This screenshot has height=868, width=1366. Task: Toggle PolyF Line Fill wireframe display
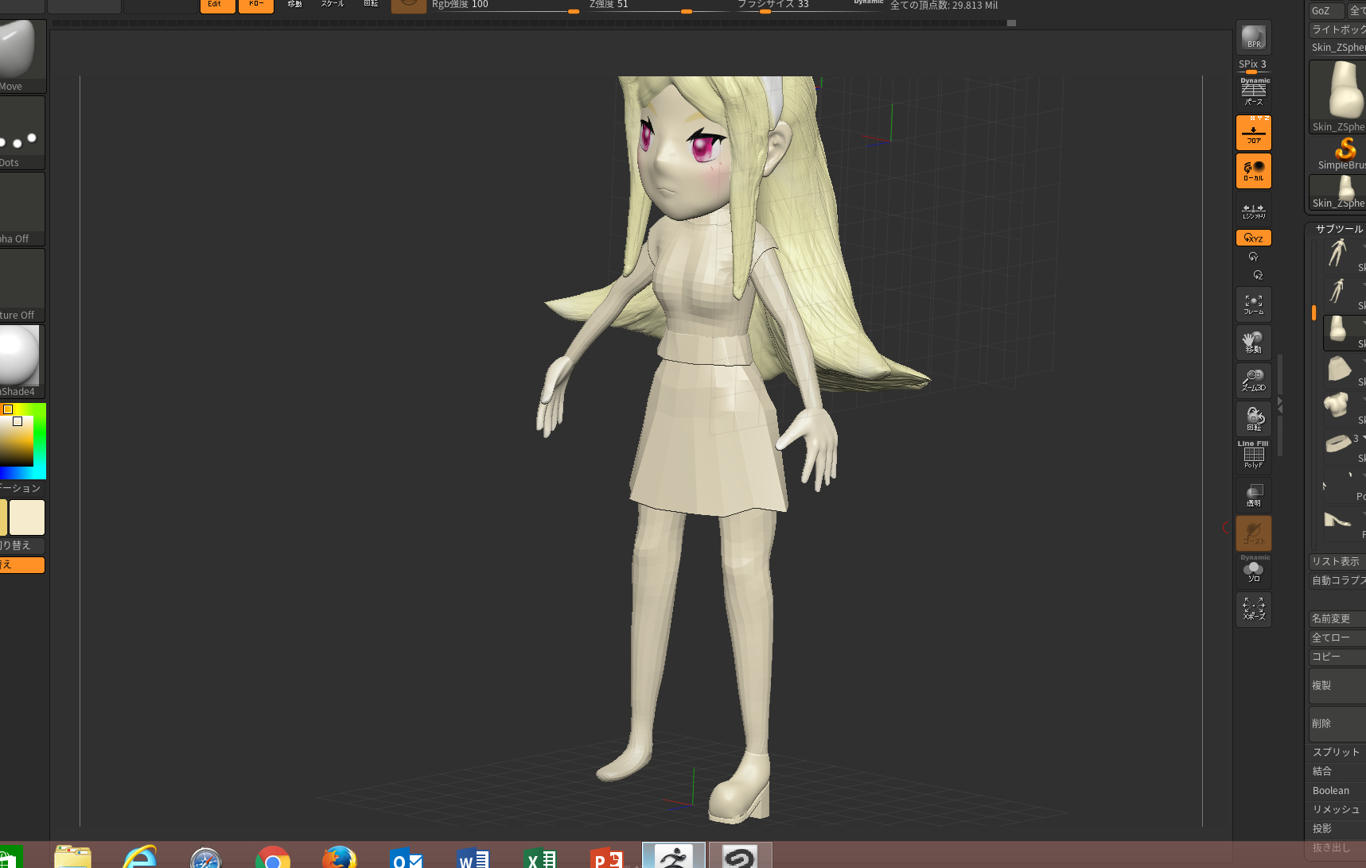pyautogui.click(x=1253, y=455)
